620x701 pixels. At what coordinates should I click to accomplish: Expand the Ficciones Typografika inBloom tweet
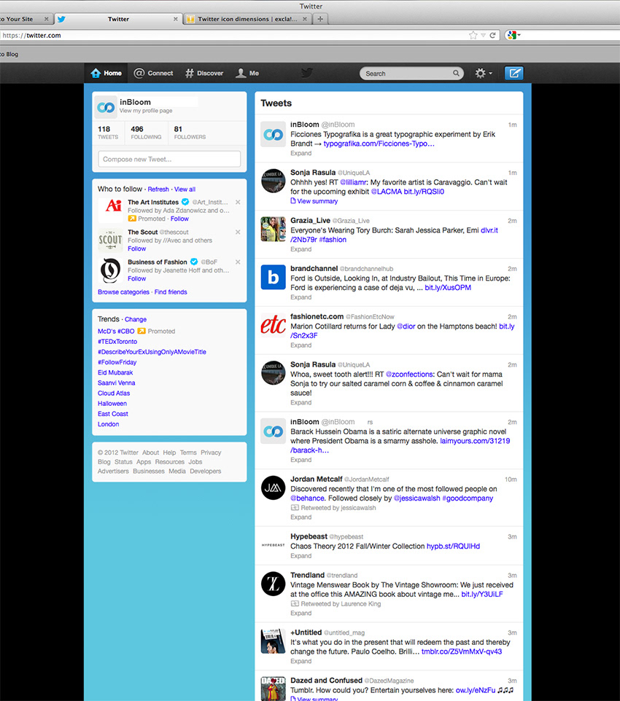pyautogui.click(x=301, y=153)
